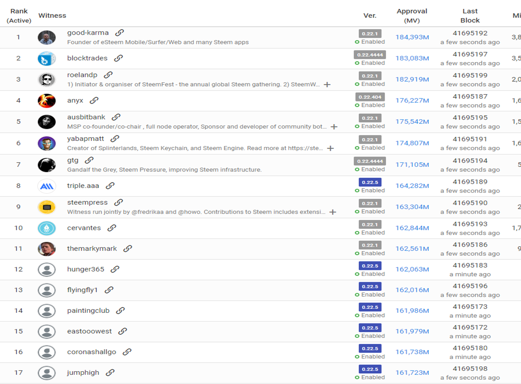Click last block number 41695173

pos(470,307)
